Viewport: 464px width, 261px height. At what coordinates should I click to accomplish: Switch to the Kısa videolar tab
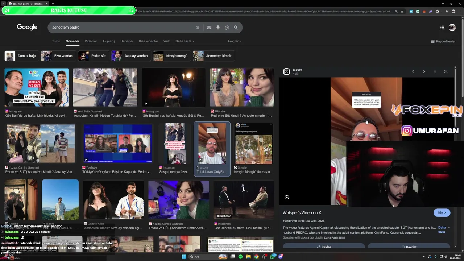tap(149, 41)
